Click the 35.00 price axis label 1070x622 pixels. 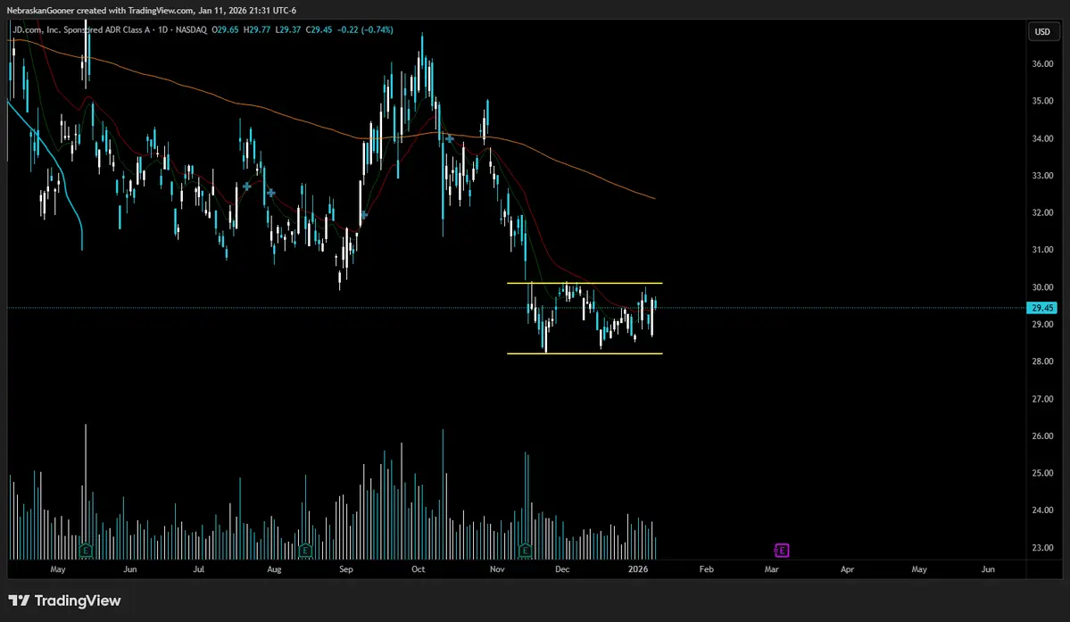[x=1042, y=101]
